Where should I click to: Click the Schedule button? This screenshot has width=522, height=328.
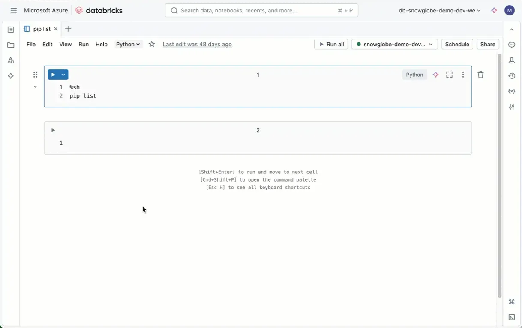(457, 44)
